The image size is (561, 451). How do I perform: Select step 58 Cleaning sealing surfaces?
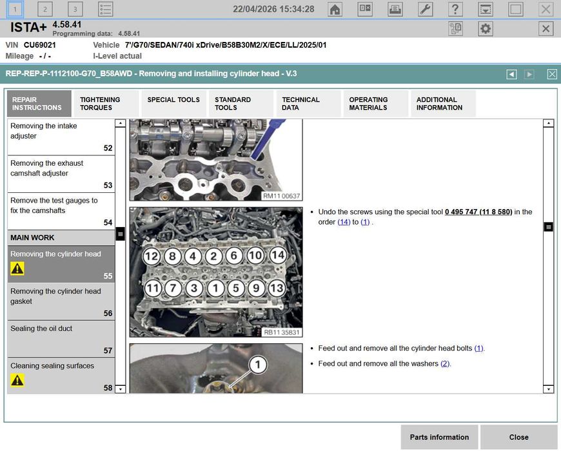61,376
